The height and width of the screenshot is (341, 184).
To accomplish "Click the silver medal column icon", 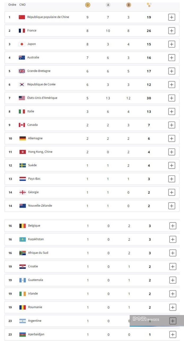I will tap(108, 5).
